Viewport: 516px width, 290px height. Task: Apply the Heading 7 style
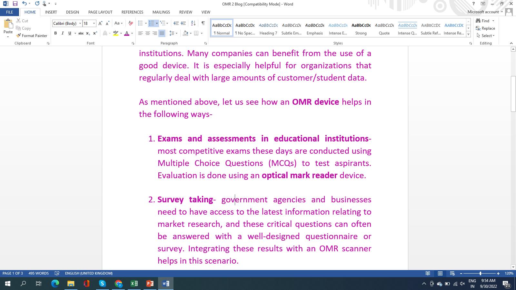pos(268,28)
